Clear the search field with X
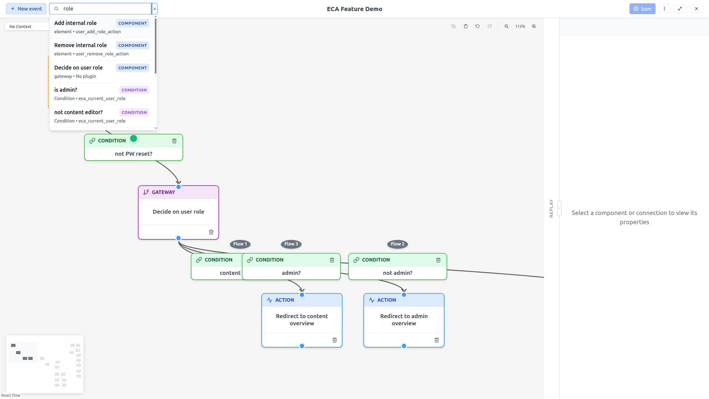This screenshot has height=399, width=709. [155, 9]
